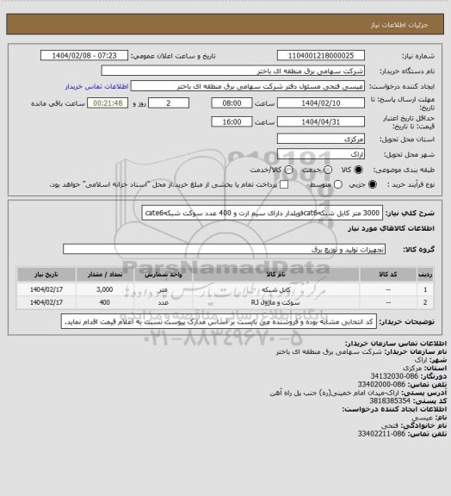Click the postal code 3818385354
The image size is (451, 496).
[390, 400]
